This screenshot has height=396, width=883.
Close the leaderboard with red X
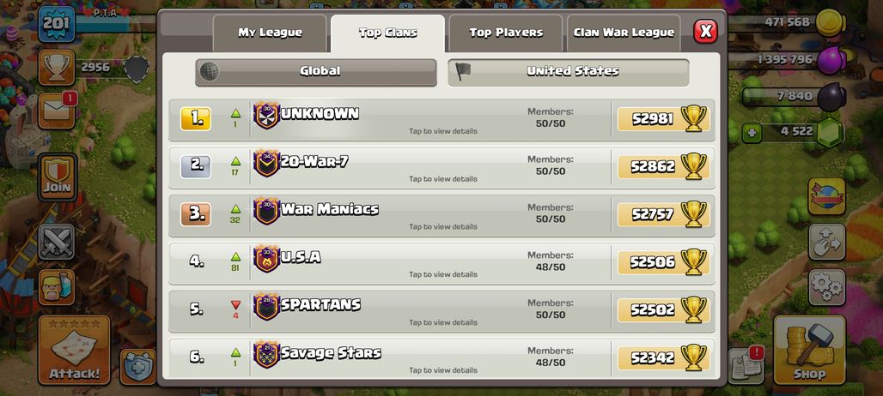click(x=705, y=32)
